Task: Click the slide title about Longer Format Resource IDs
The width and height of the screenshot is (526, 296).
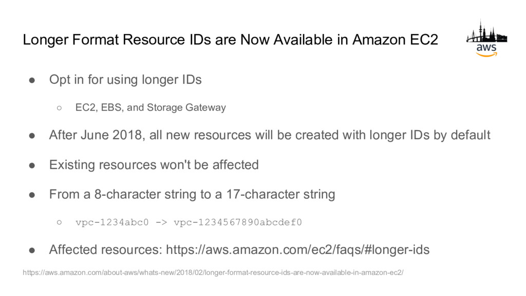Action: point(231,40)
